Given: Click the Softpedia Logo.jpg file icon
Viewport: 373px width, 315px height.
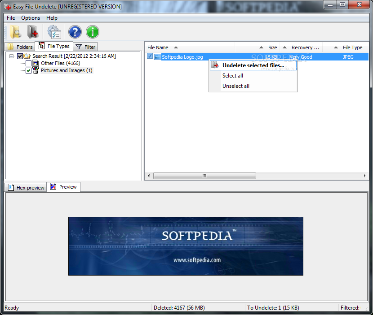Looking at the screenshot, I should 157,57.
